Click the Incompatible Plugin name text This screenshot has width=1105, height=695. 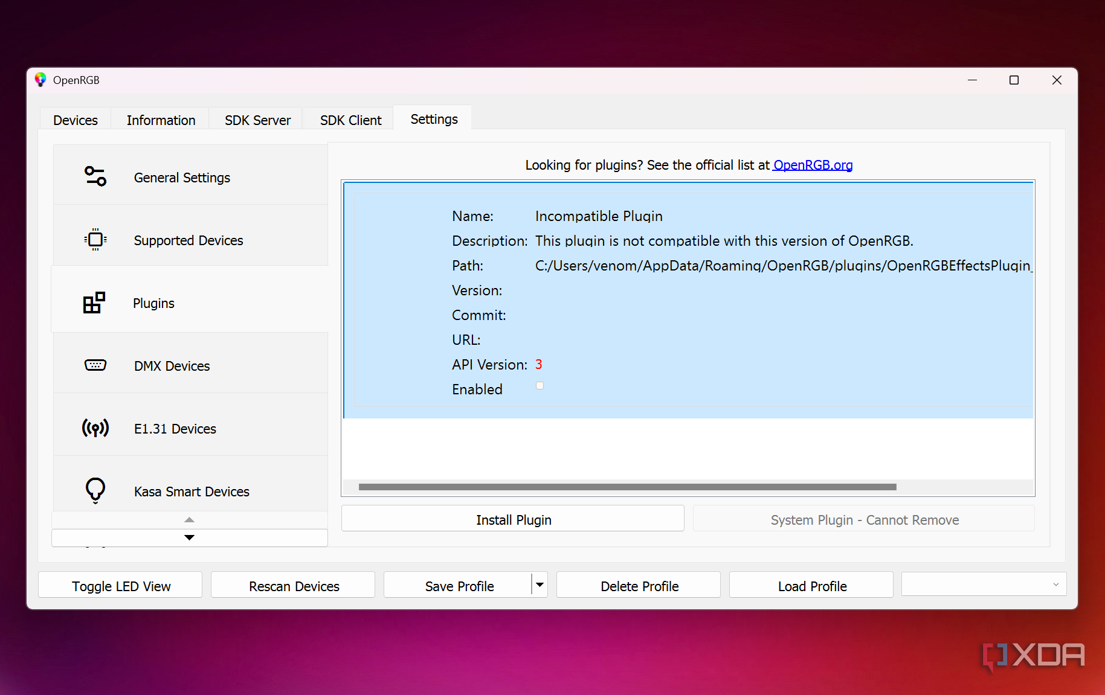tap(599, 216)
